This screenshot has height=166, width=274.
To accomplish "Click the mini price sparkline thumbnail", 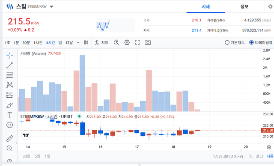I will pos(116,26).
